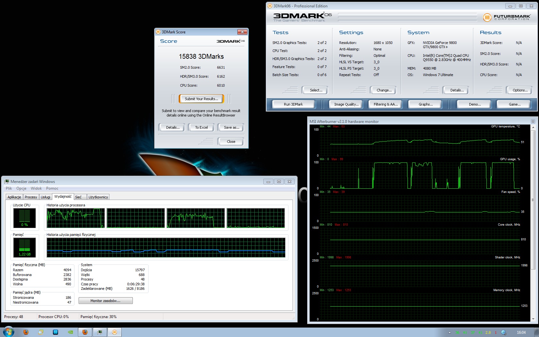Open the blue pinned app on taskbar
The image size is (539, 337).
coord(56,332)
